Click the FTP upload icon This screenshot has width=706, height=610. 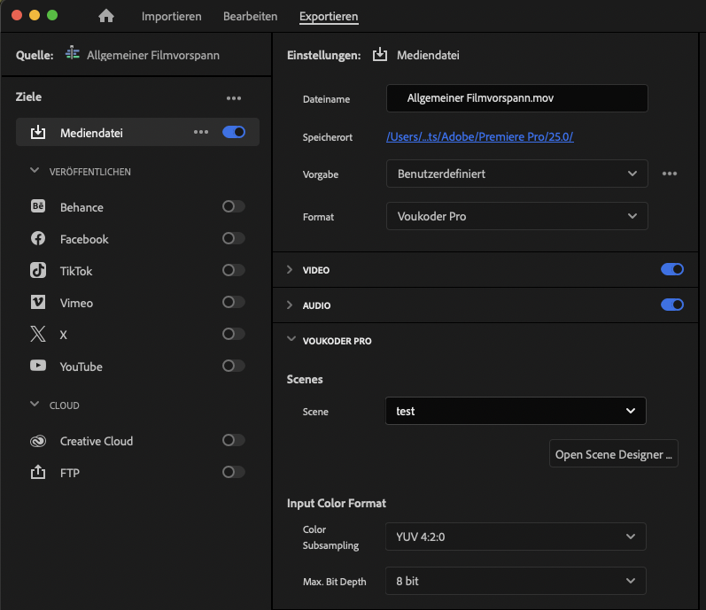[x=38, y=473]
